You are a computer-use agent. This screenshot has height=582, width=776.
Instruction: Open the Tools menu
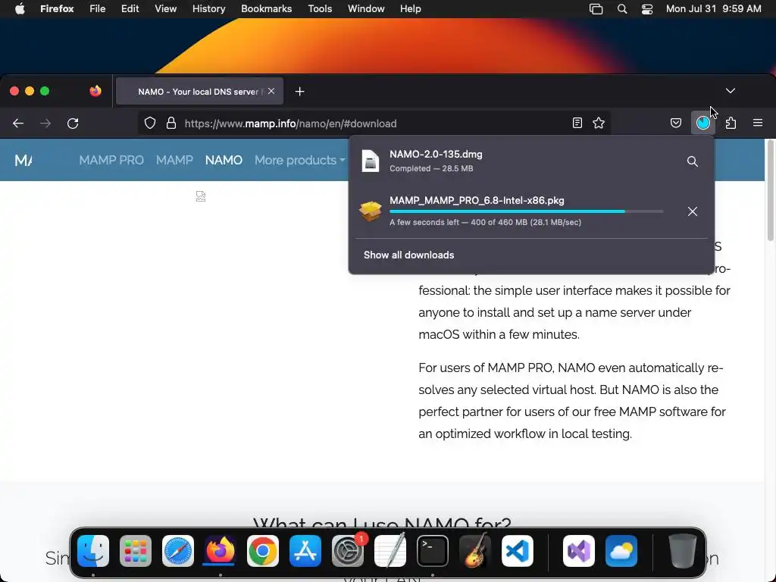[x=320, y=9]
